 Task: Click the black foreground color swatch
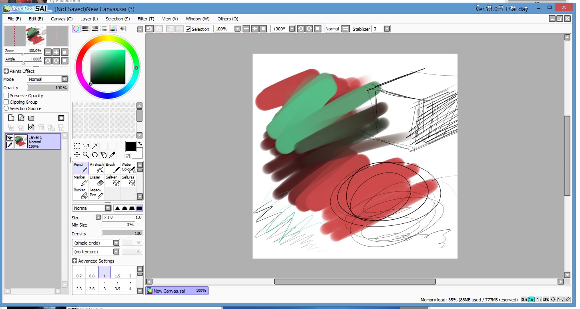pos(130,146)
